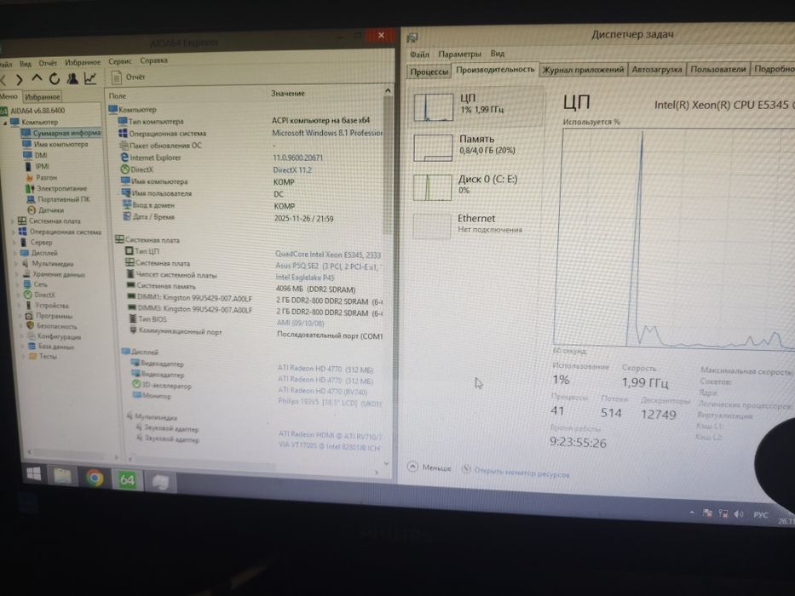Click the AMI (09/10/08) BIOS link
The image size is (795, 596).
[300, 323]
